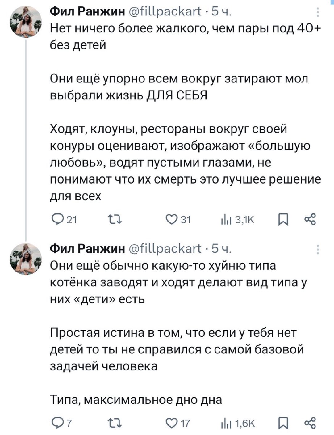334x435 pixels.
Task: Open more options menu on second tweet
Action: tap(318, 249)
